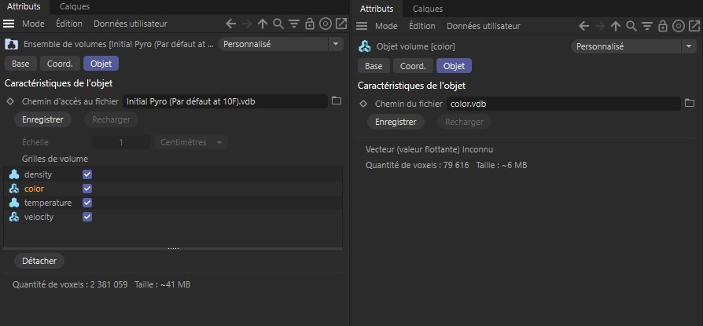Click the folder icon beside the color.vdb path
Screen dimensions: 703x326
coord(690,104)
